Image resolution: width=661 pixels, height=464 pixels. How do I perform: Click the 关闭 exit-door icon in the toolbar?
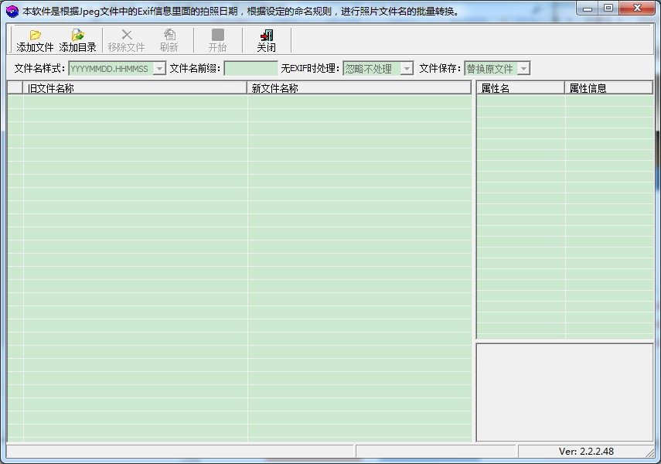pos(267,35)
